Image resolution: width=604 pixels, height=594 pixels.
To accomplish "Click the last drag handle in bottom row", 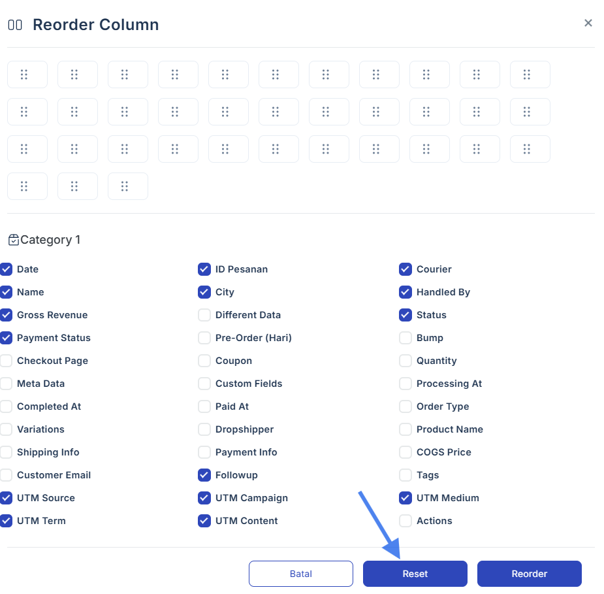I will coord(128,186).
